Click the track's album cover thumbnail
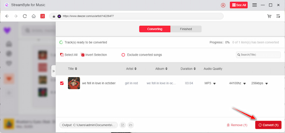 click(74, 83)
